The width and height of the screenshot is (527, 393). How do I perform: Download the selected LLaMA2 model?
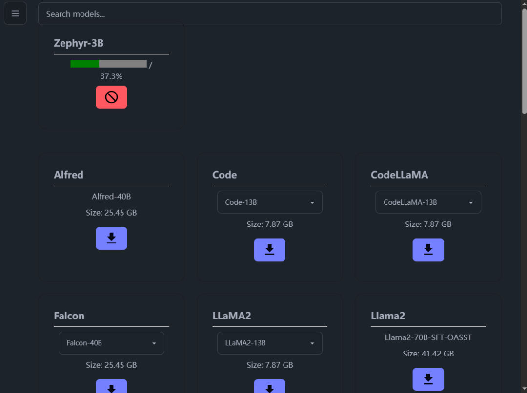269,386
